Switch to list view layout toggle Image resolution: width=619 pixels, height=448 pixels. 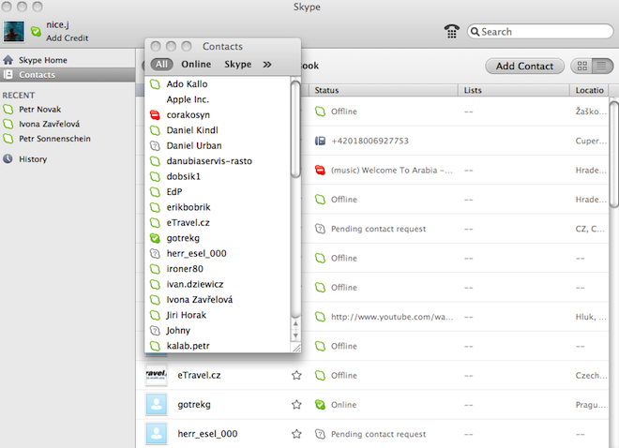click(x=602, y=66)
